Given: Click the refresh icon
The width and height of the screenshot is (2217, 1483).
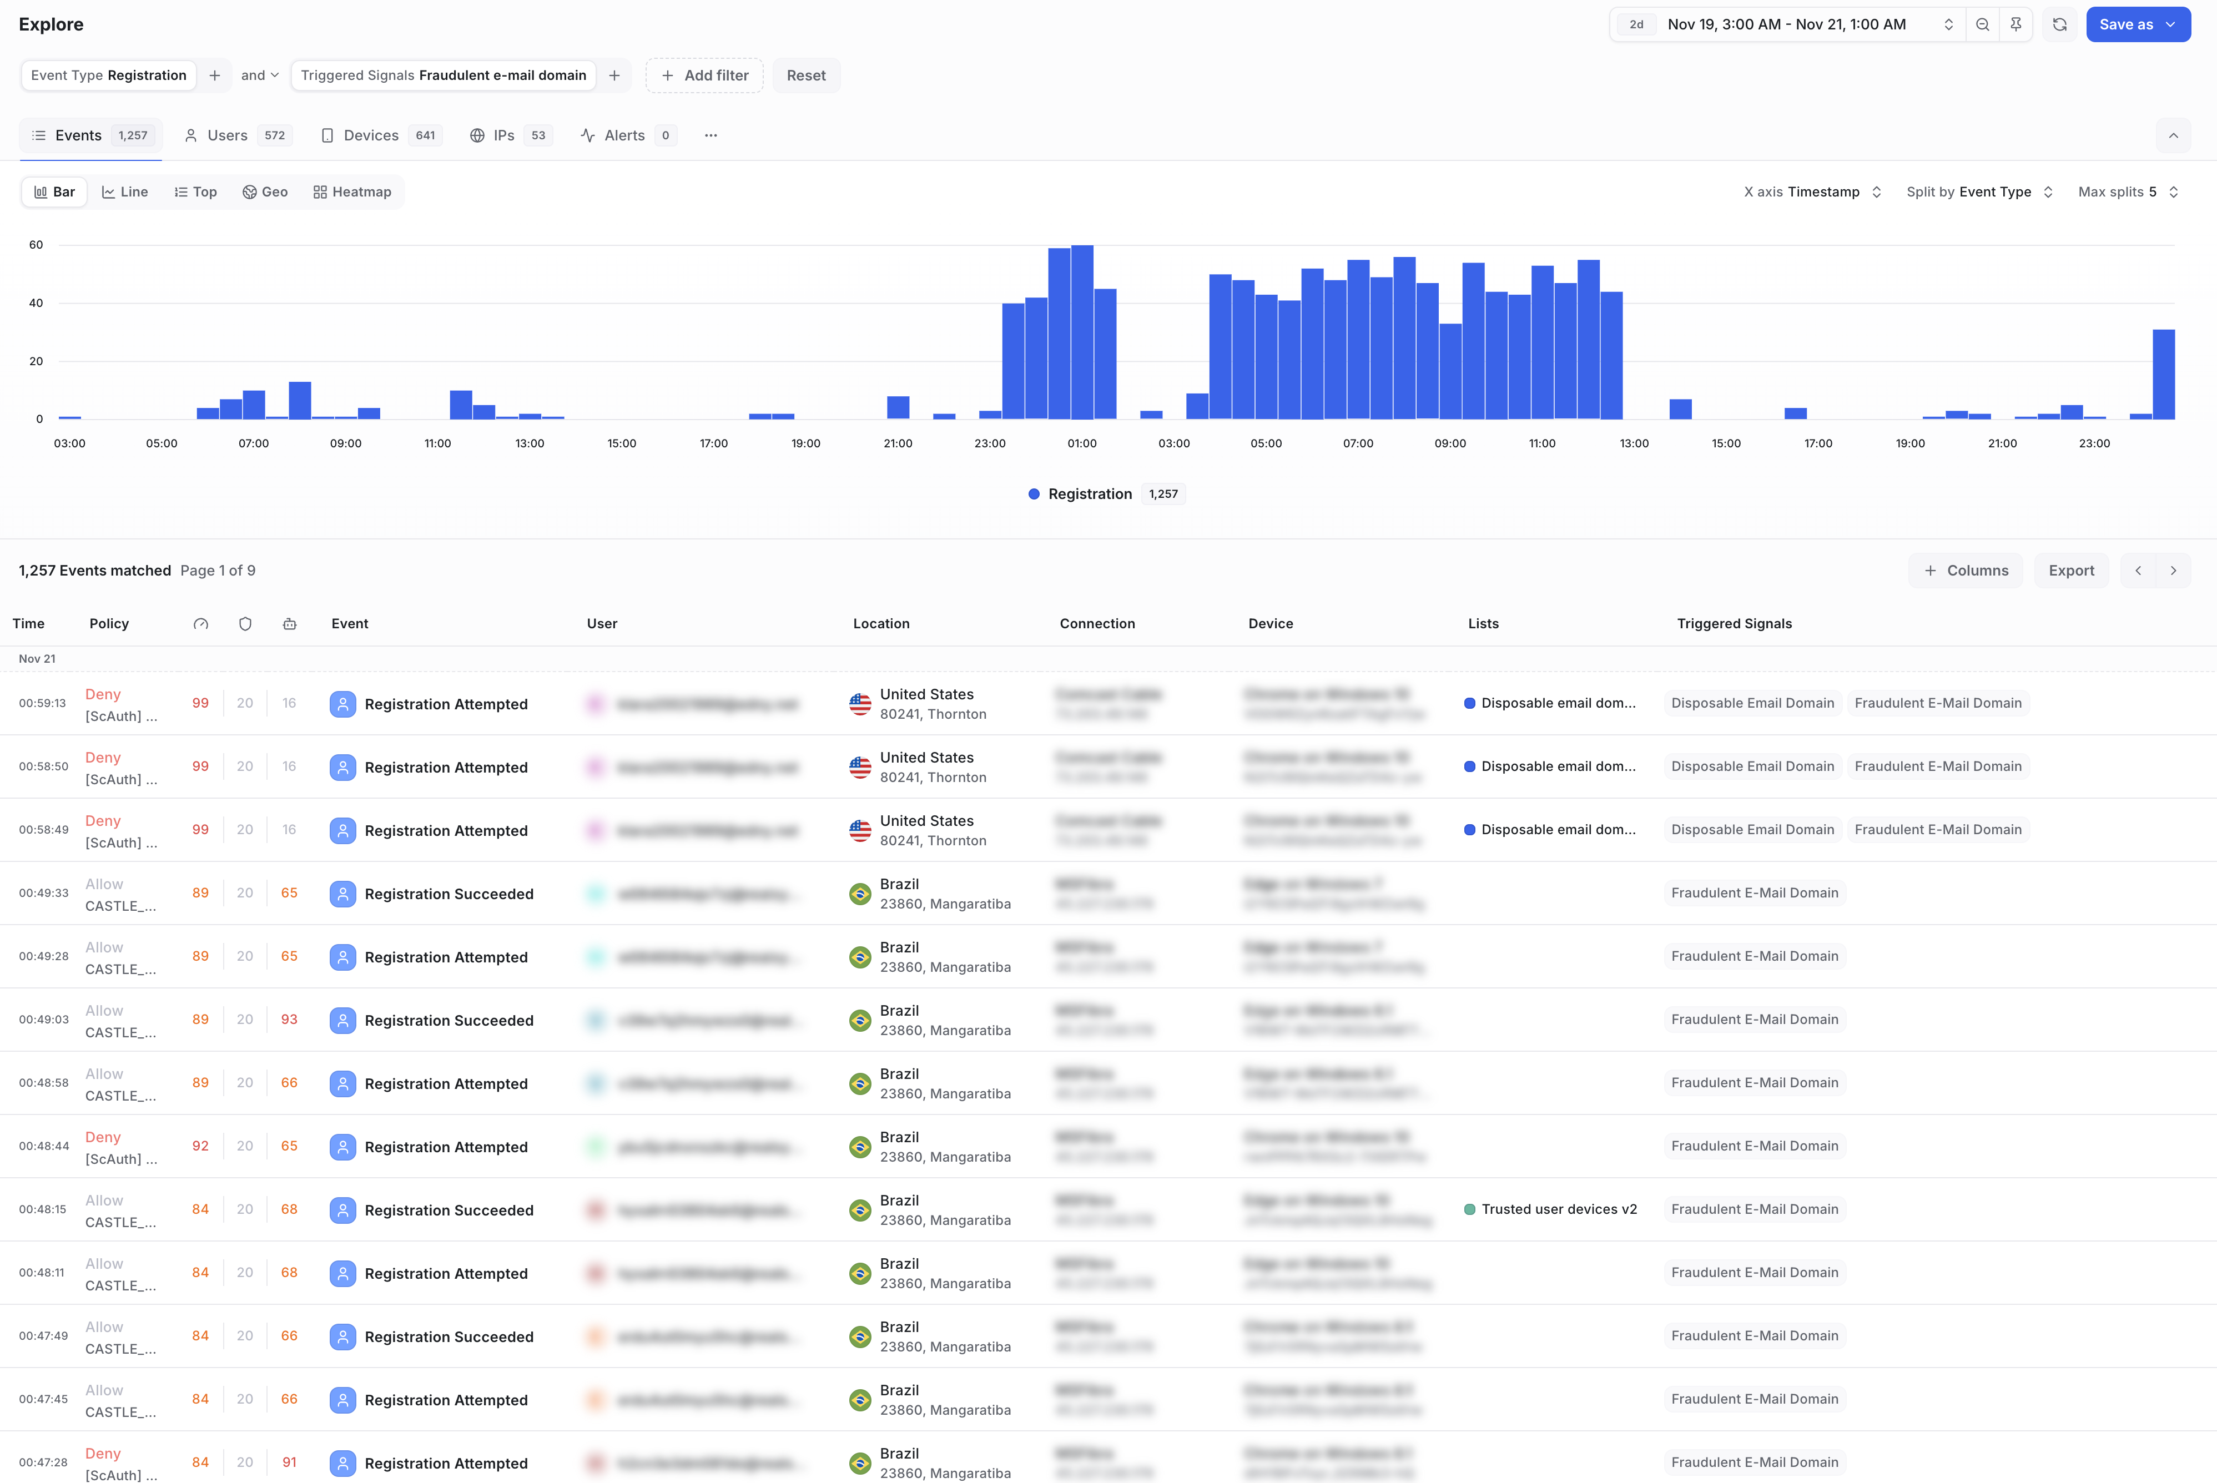Looking at the screenshot, I should coord(2060,24).
